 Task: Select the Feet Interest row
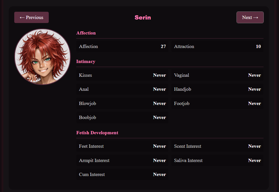pos(122,146)
